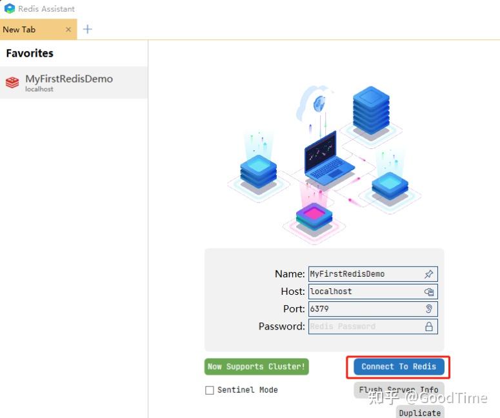Open MyFirstRedisDemo favorite connection
This screenshot has height=418, width=500.
(x=74, y=83)
